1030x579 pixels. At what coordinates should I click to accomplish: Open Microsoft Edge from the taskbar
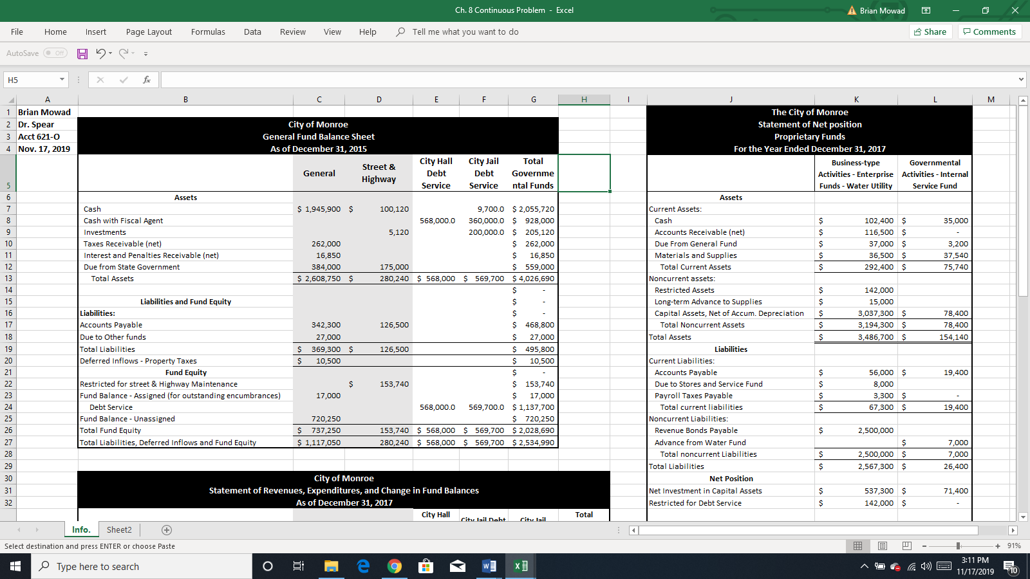[363, 566]
